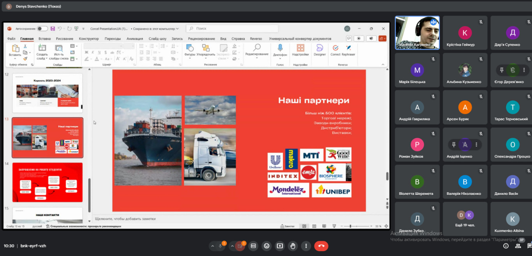Fit slide to current window icon

(x=386, y=226)
